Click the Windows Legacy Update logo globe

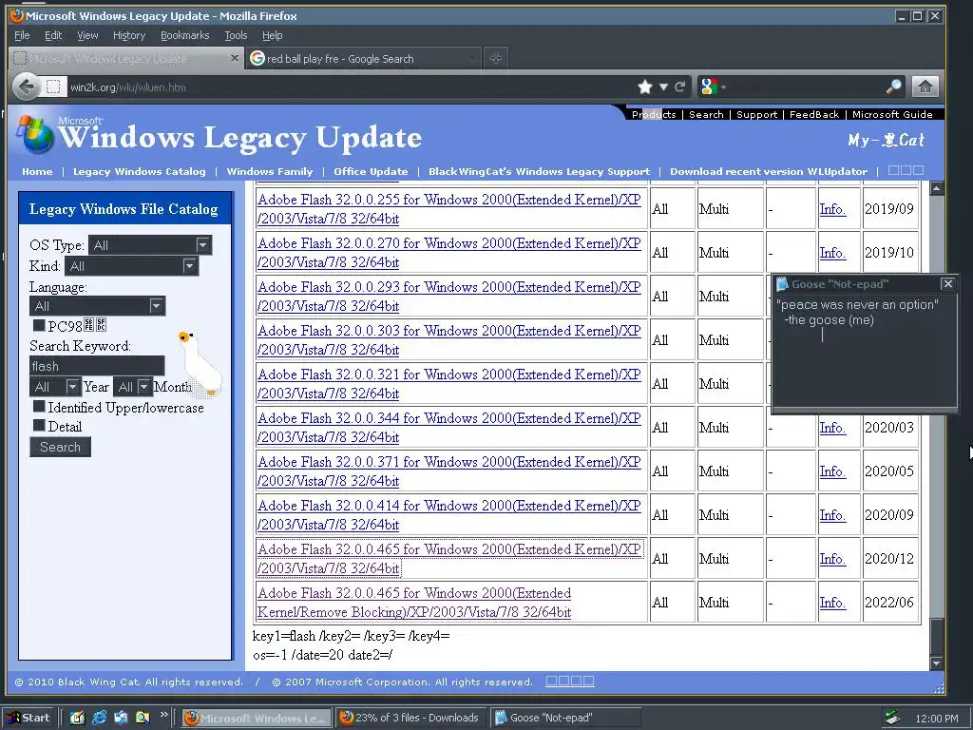tap(35, 134)
